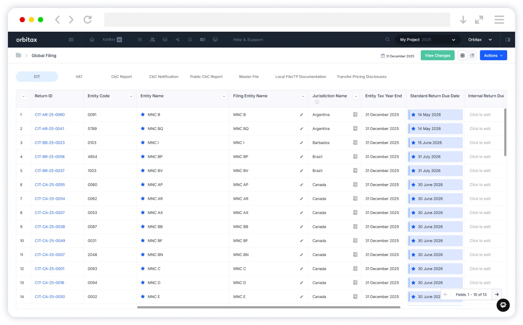Screen dimensions: 523x325
Task: Open the Entity Code column filter dropdown
Action: (131, 96)
